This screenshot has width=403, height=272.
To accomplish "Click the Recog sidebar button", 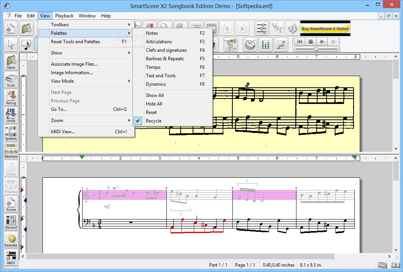I will coord(11,97).
